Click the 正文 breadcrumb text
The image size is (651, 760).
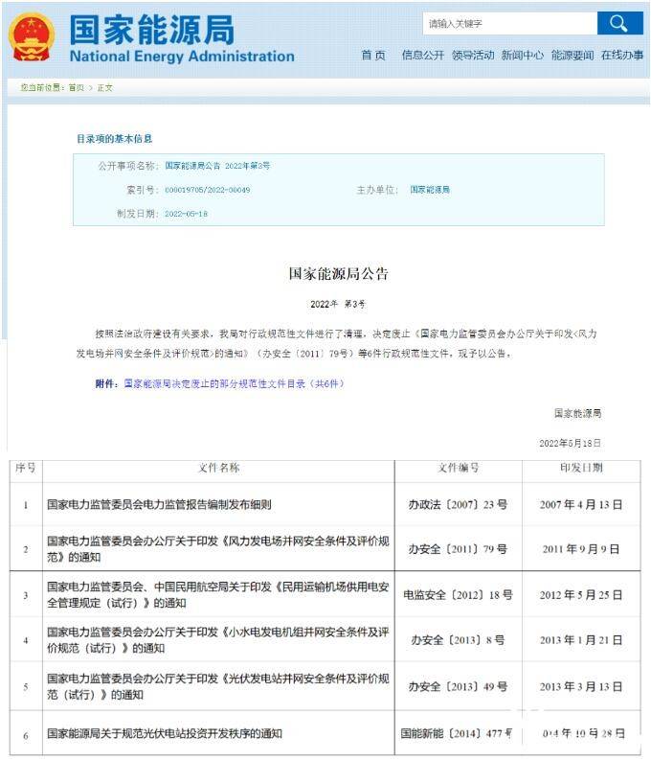pyautogui.click(x=105, y=88)
